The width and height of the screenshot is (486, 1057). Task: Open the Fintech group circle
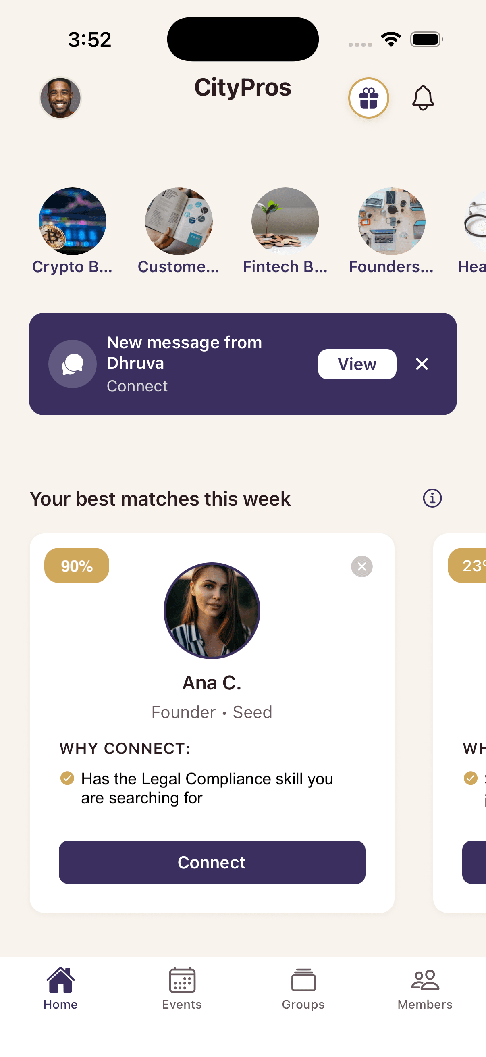point(285,222)
